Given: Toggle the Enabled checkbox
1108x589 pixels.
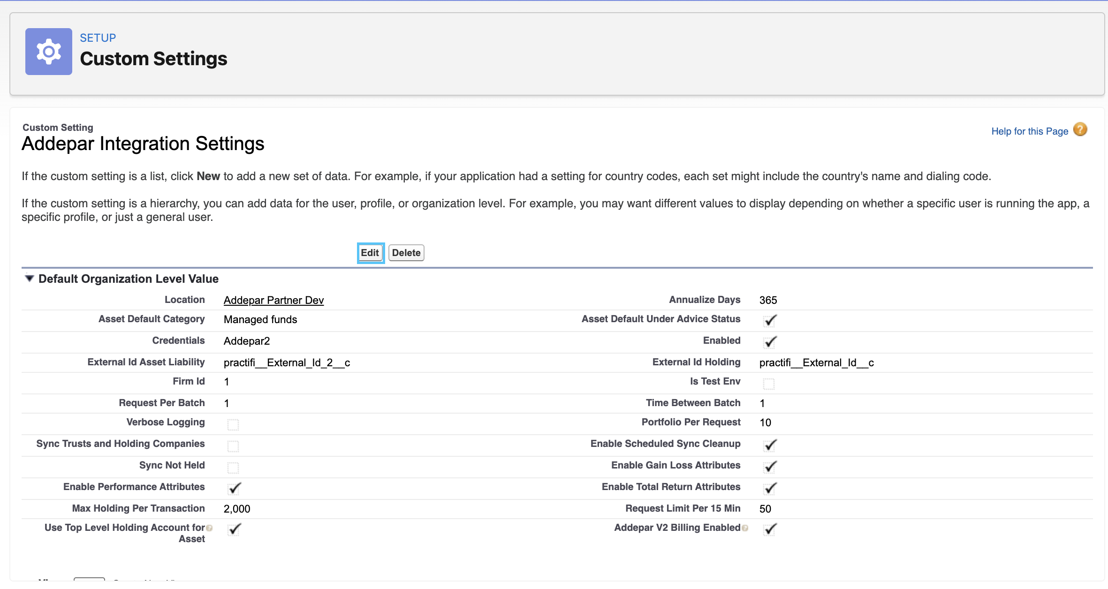Looking at the screenshot, I should [x=769, y=342].
